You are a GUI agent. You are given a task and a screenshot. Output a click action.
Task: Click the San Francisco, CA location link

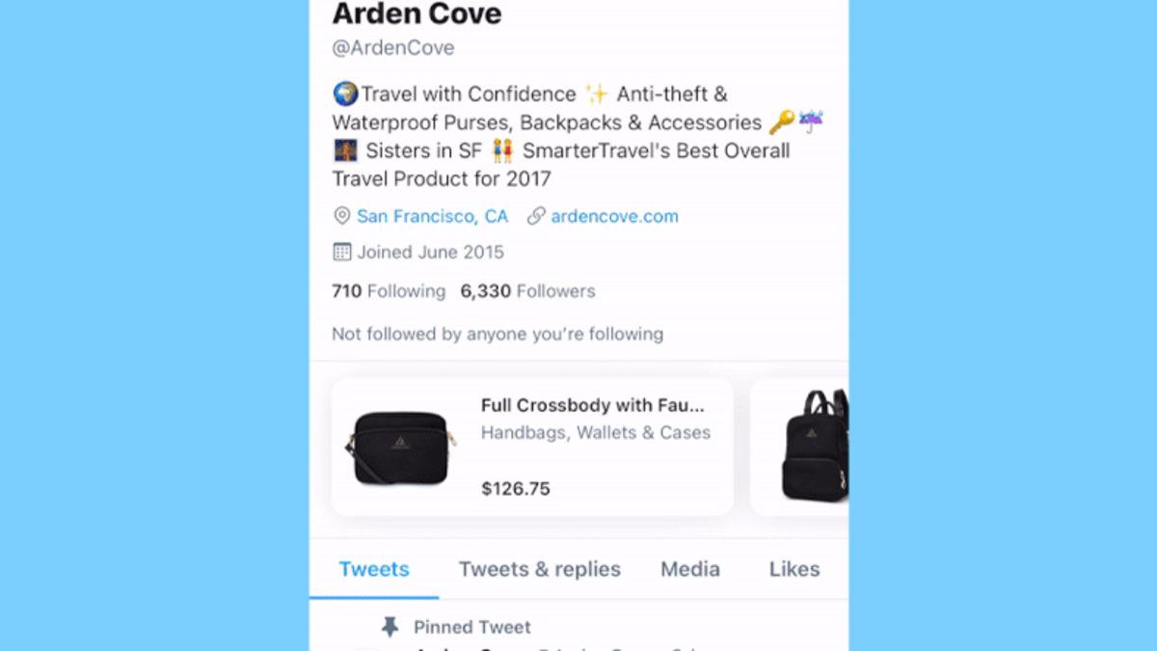pyautogui.click(x=432, y=216)
